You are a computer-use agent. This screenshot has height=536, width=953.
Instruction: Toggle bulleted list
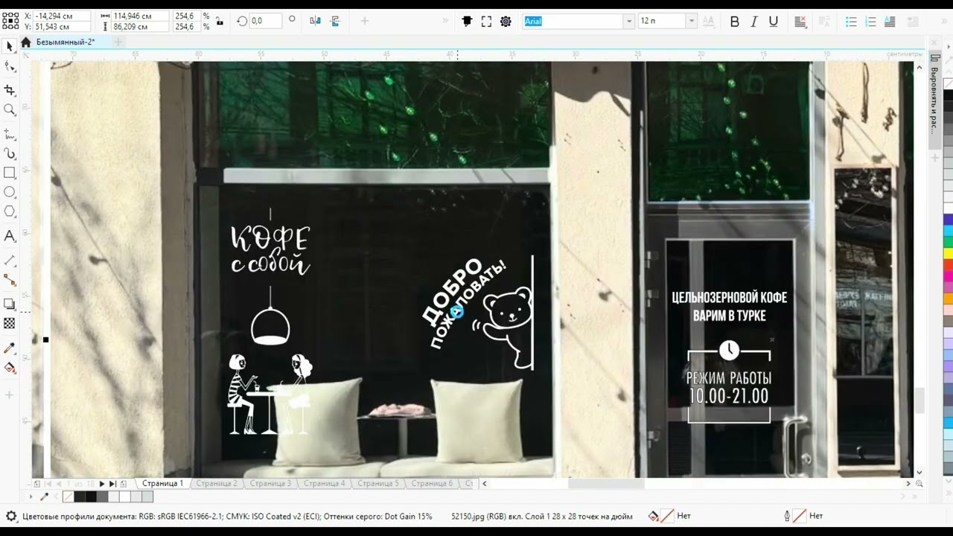[x=851, y=22]
